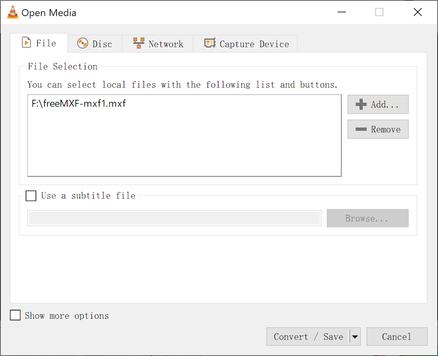The image size is (438, 356).
Task: Tick the Show more options checkbox
Action: pos(16,315)
